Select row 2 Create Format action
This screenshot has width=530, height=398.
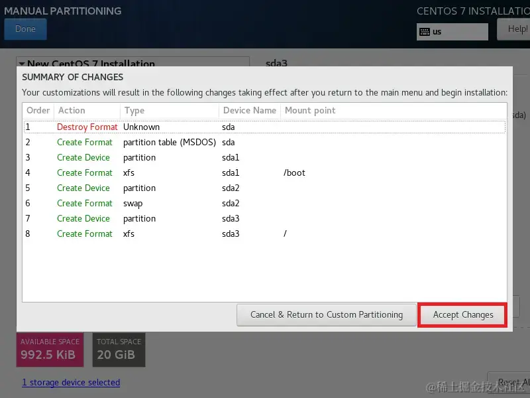click(x=85, y=143)
